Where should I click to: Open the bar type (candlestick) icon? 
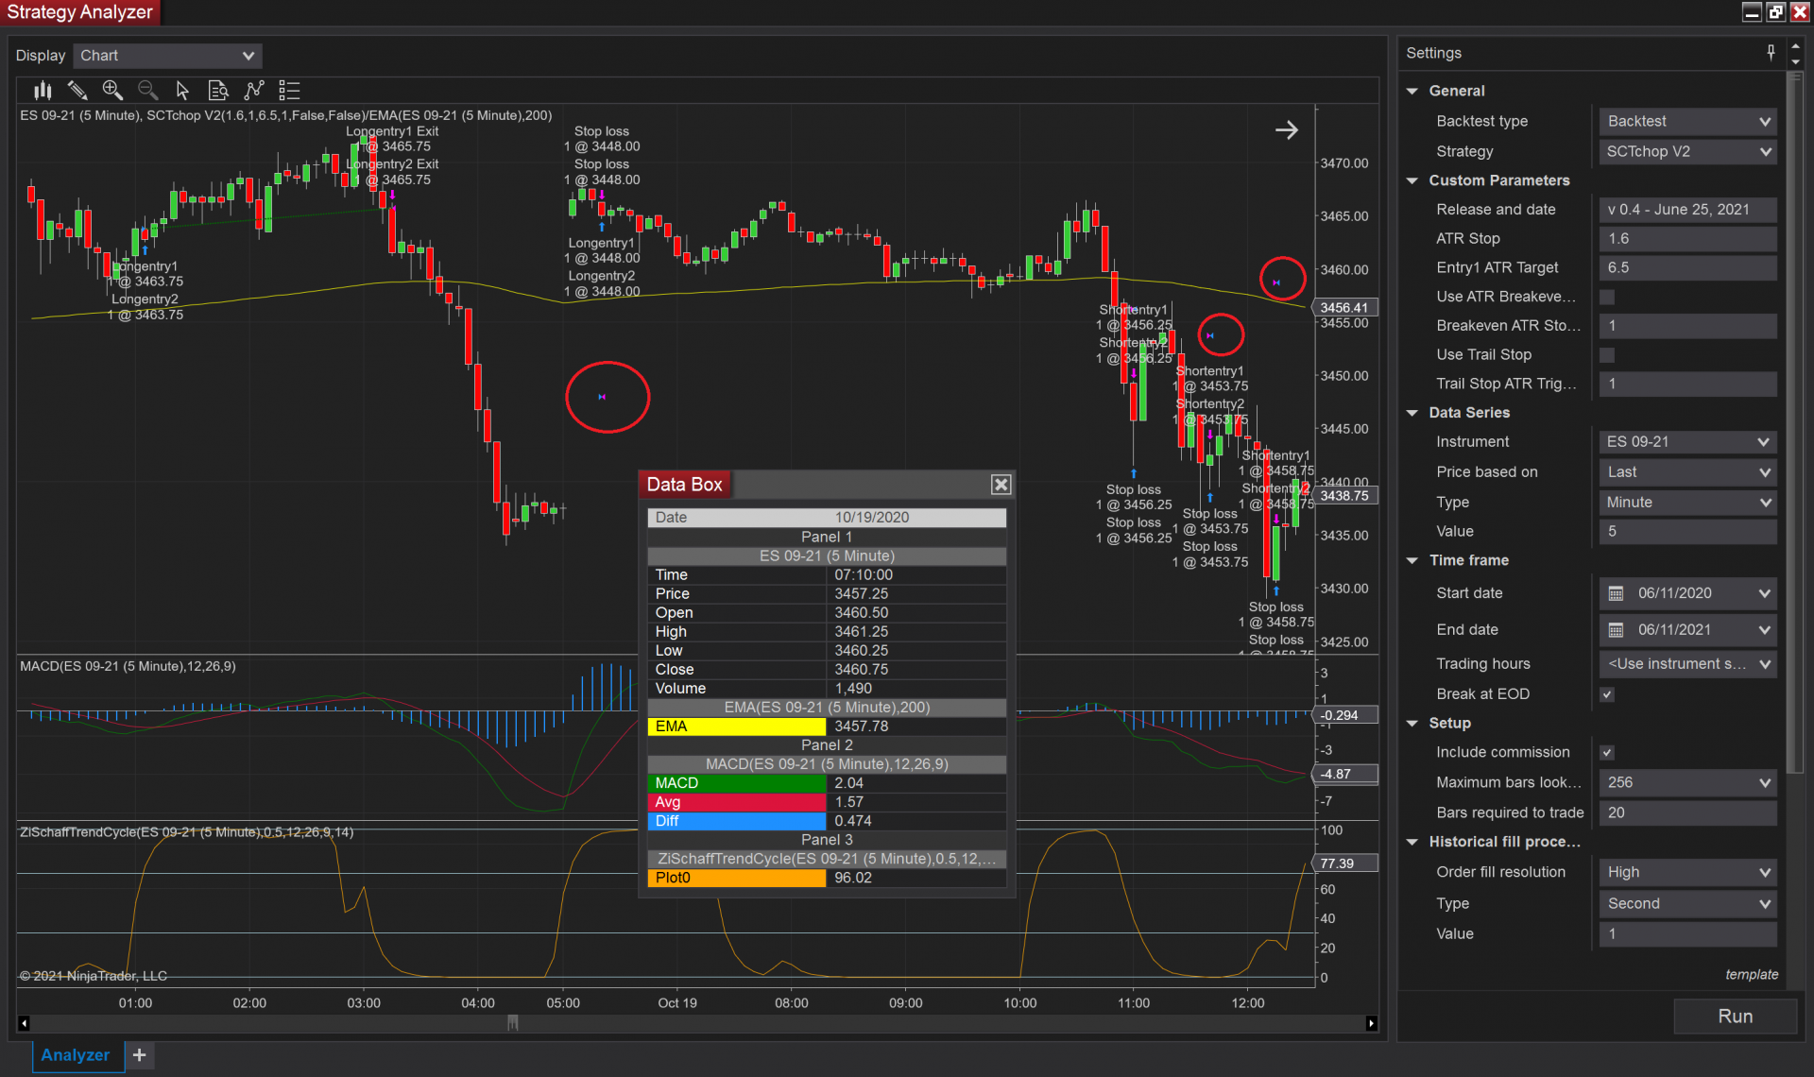[x=43, y=91]
